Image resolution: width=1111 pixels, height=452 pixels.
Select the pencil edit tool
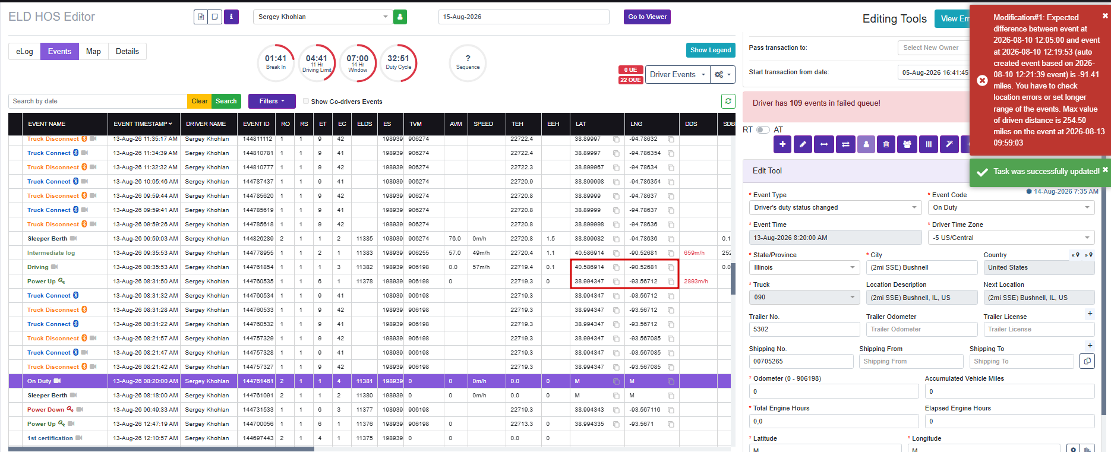point(803,144)
